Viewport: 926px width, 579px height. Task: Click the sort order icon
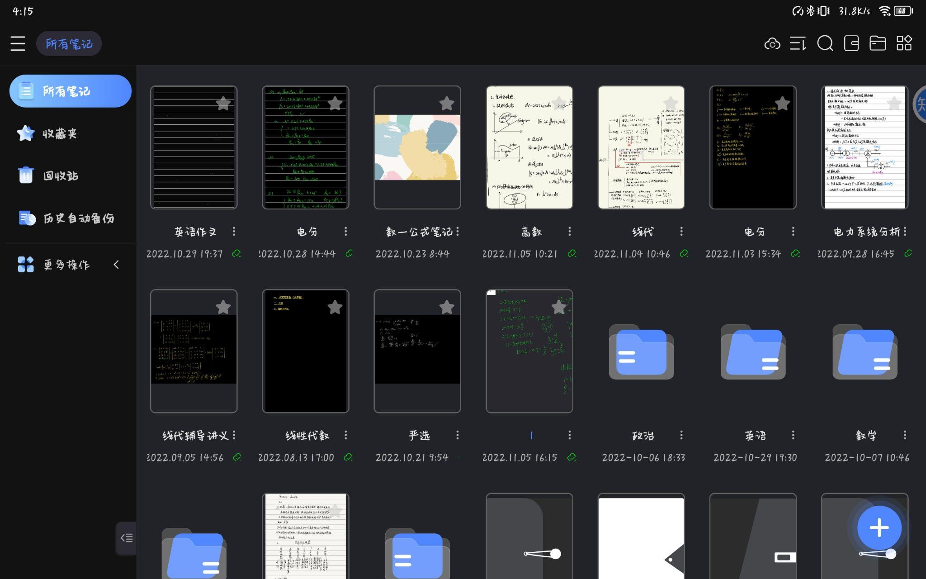(x=798, y=44)
